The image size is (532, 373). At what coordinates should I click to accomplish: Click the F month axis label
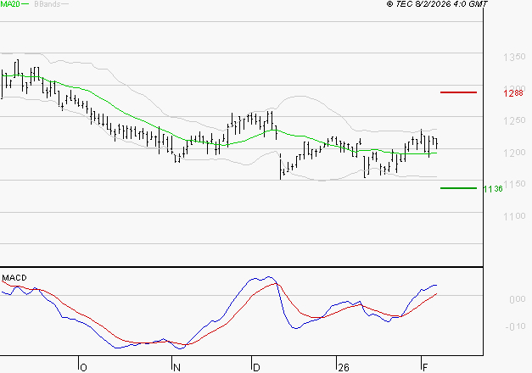click(425, 367)
